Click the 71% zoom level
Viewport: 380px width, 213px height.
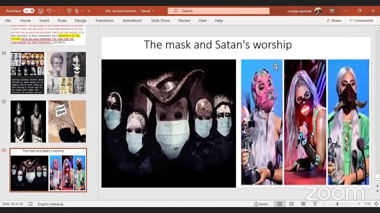(x=367, y=204)
